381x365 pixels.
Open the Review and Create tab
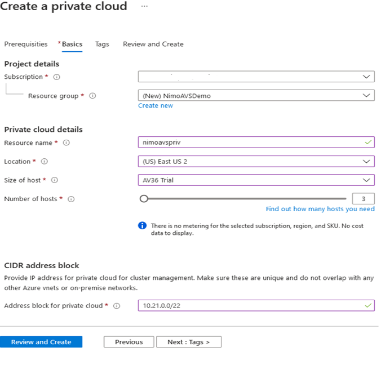153,44
